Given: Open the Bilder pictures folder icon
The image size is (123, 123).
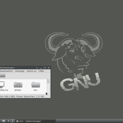Looking at the screenshot, I should tap(18, 85).
